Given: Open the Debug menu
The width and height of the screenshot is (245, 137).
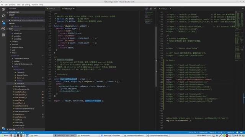Looking at the screenshot, I should (28, 5).
